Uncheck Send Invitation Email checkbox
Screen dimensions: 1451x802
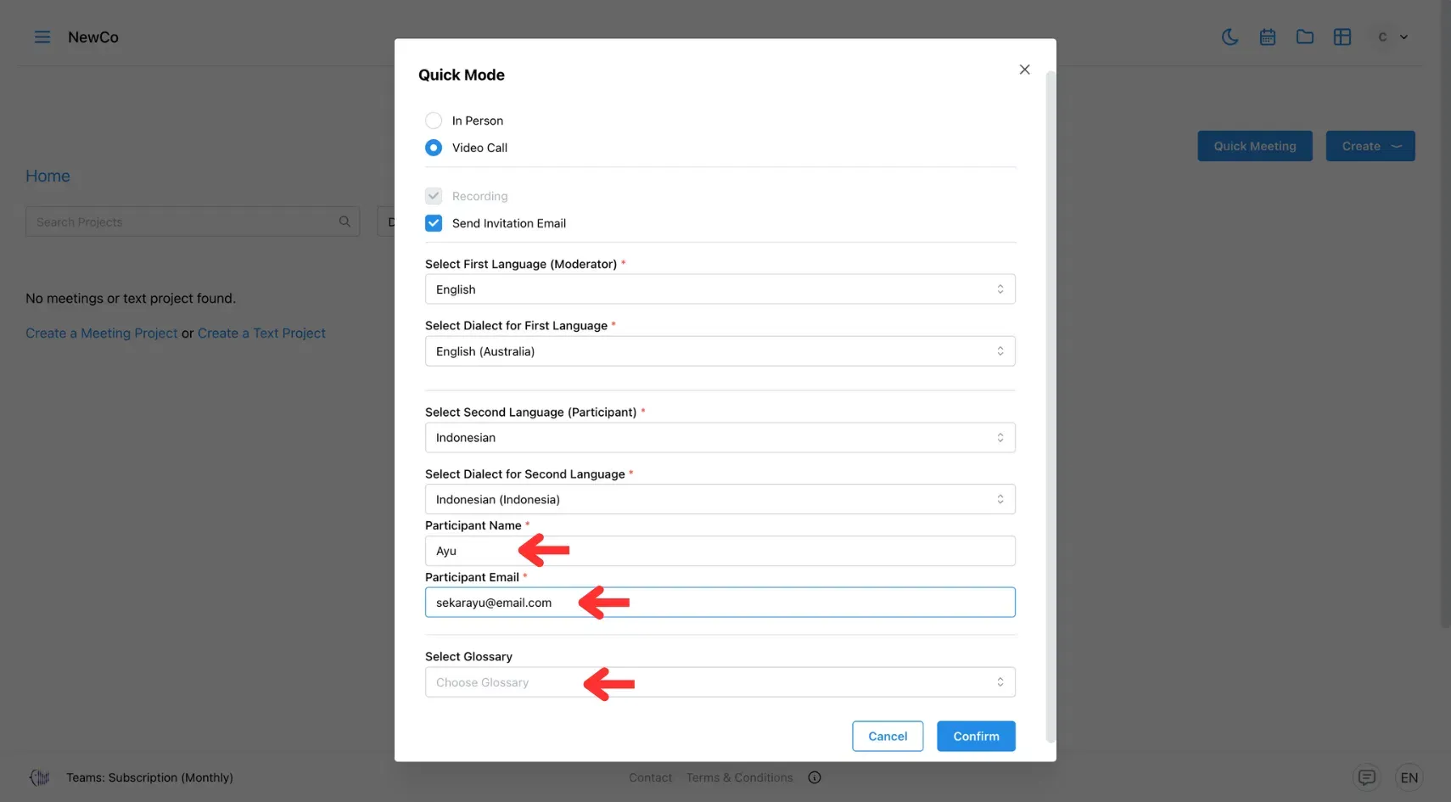click(x=434, y=223)
